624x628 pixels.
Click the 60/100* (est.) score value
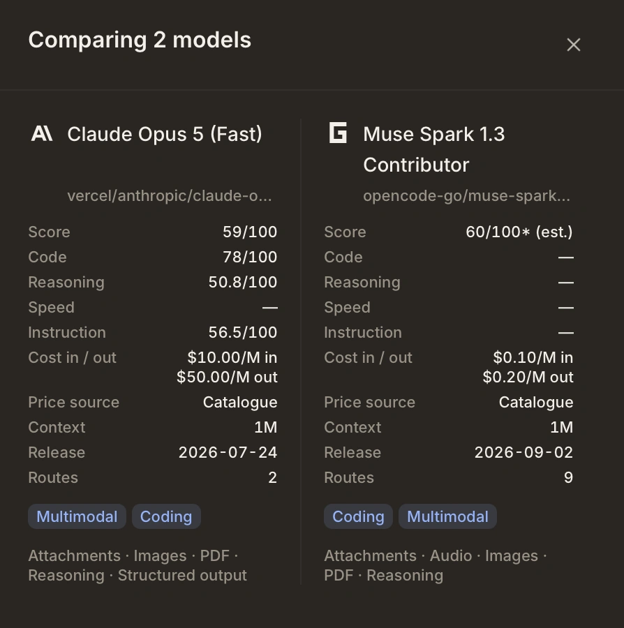click(519, 232)
